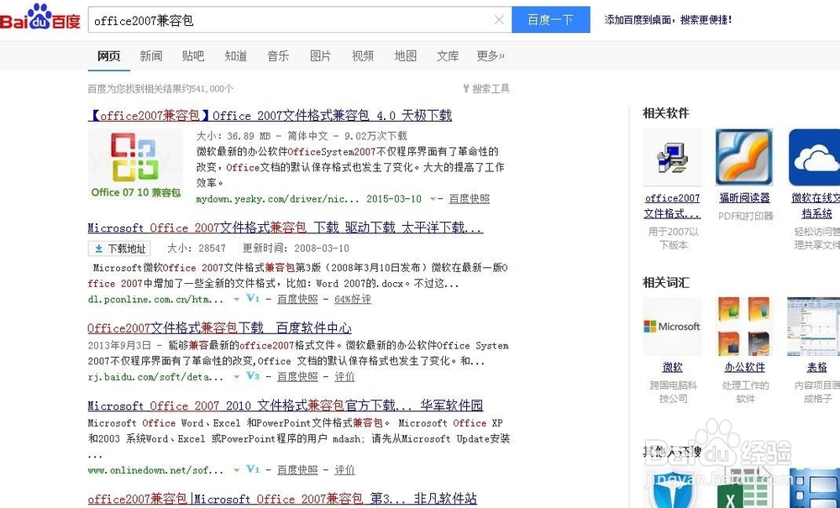Image resolution: width=840 pixels, height=508 pixels.
Task: Click the filmstrip video icon bottom right
Action: [811, 491]
